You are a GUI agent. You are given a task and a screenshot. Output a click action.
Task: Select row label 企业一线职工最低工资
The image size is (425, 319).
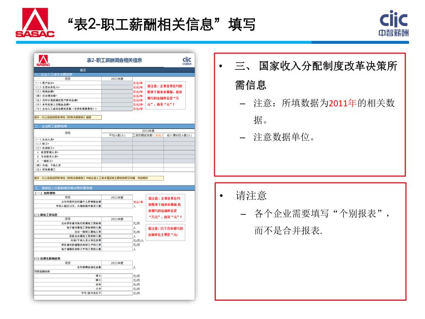(88, 232)
